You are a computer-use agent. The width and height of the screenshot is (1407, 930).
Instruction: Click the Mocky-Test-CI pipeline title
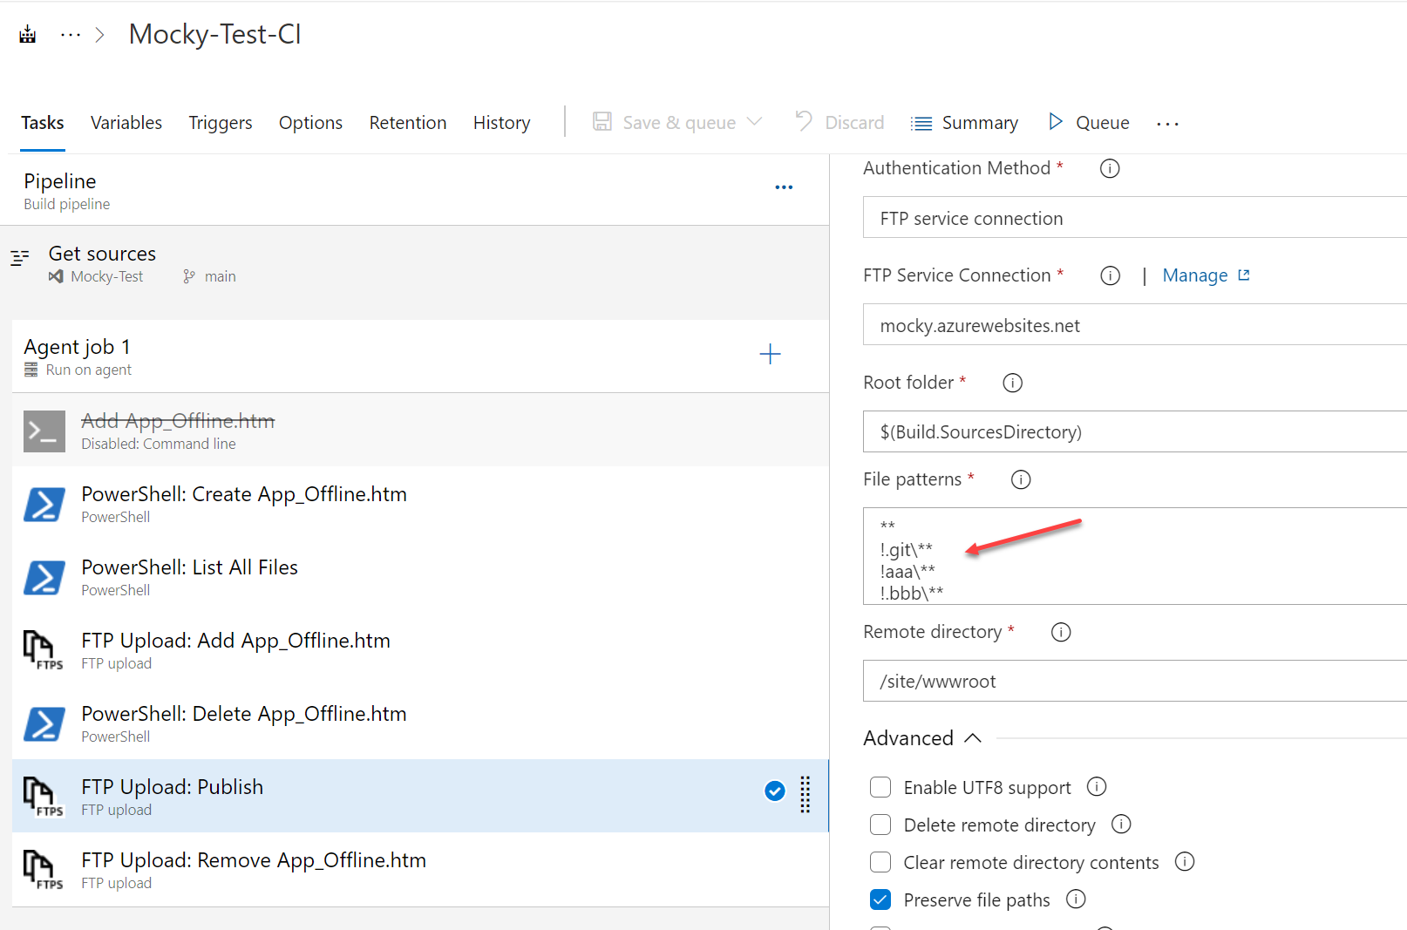(x=214, y=34)
